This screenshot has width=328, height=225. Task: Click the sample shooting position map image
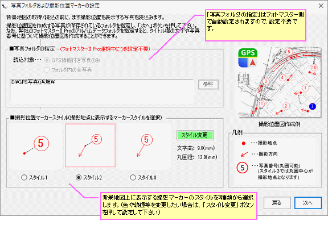[x=279, y=82]
